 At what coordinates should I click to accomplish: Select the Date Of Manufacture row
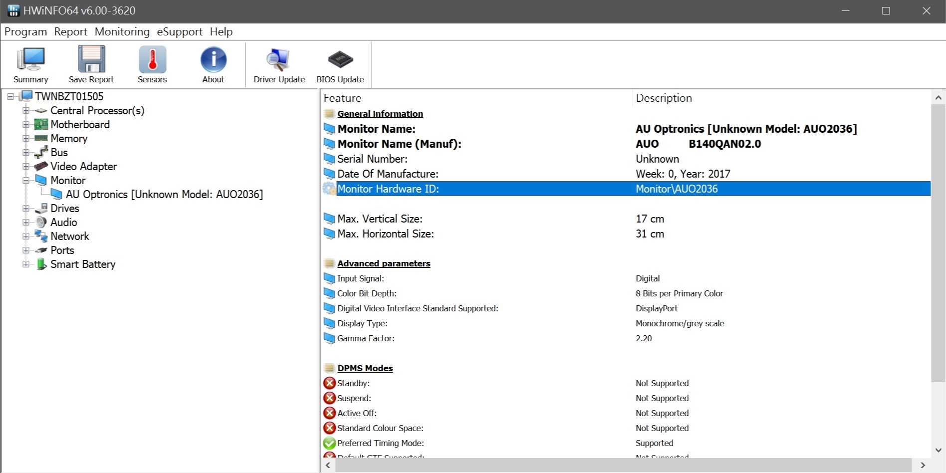tap(626, 174)
